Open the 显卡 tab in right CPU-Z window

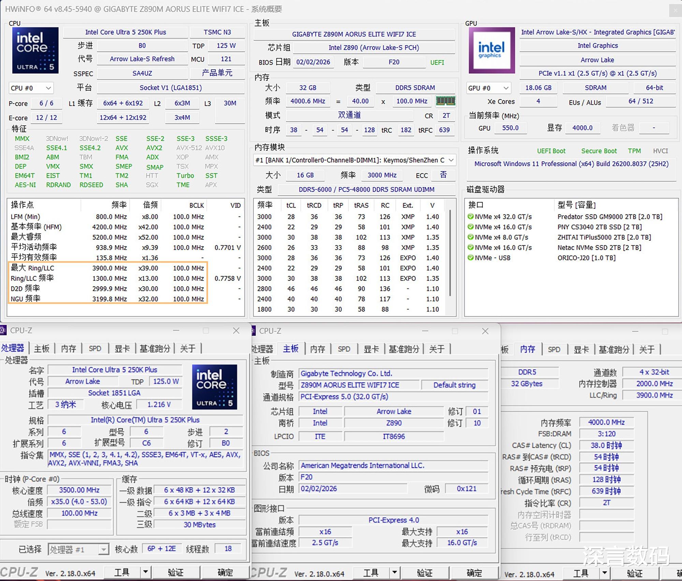click(581, 350)
